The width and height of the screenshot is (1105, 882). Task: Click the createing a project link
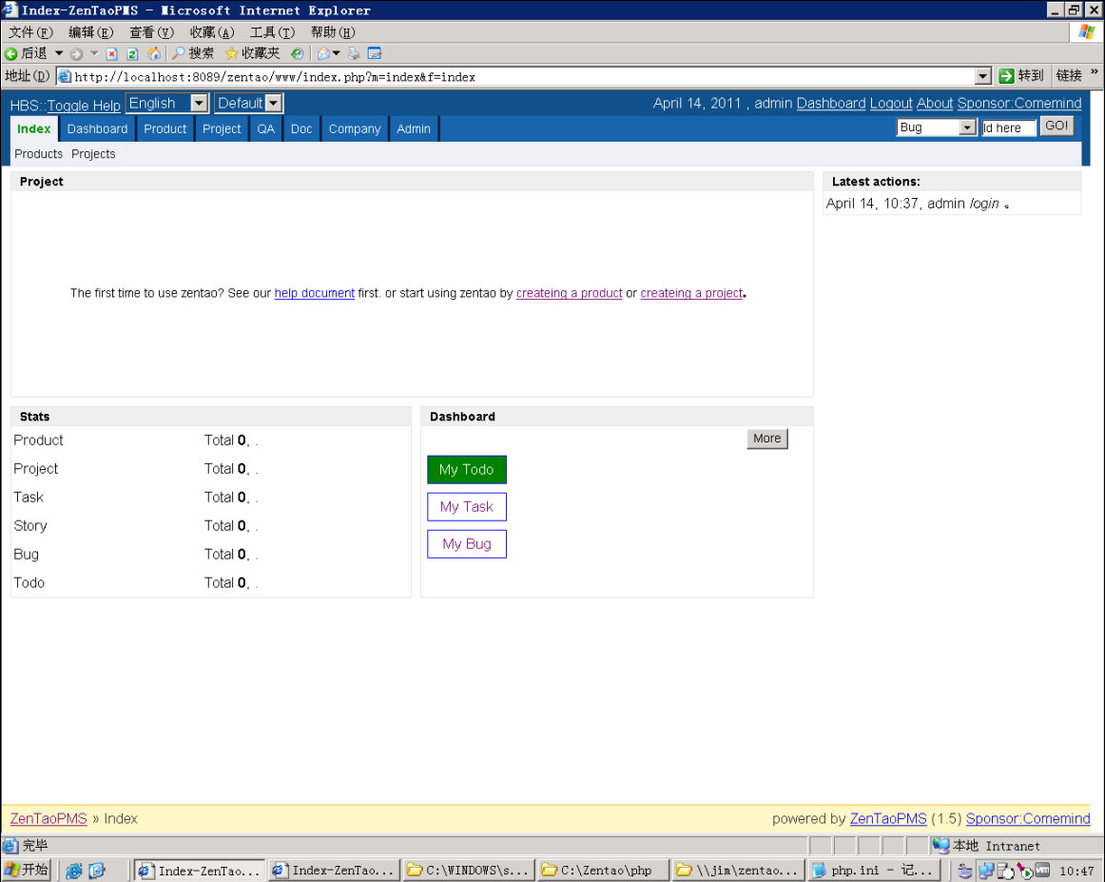click(x=691, y=293)
